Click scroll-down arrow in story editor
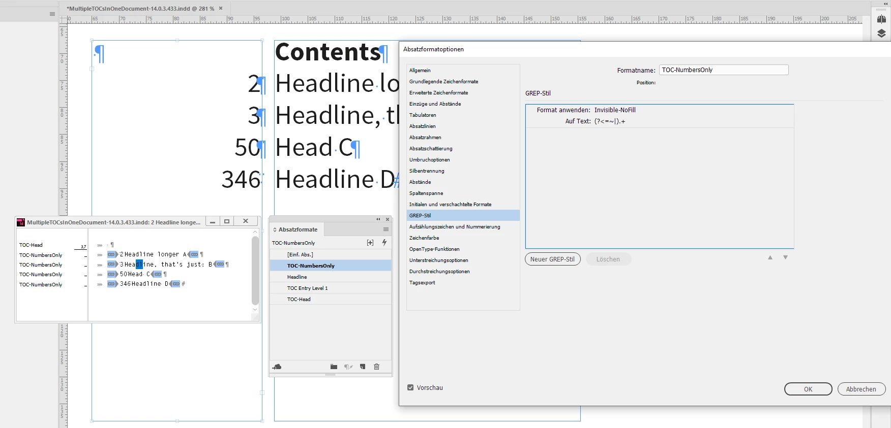 pos(255,309)
